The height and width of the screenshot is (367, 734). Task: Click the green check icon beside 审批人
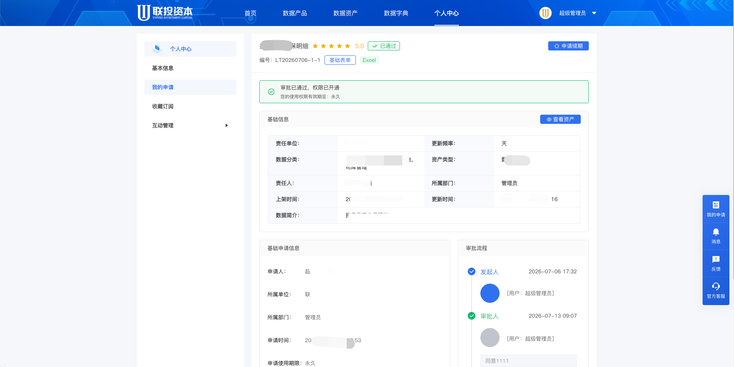[472, 316]
